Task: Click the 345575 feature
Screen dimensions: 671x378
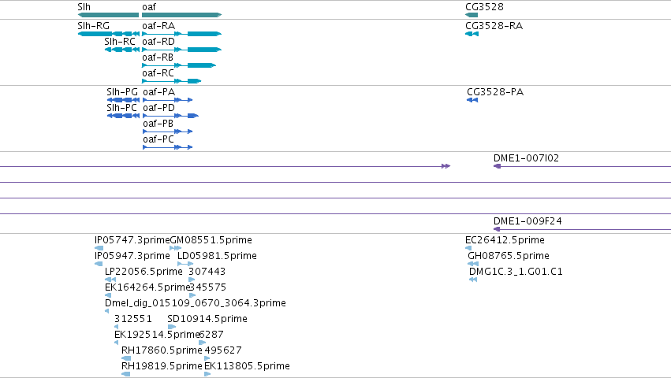Action: [192, 295]
